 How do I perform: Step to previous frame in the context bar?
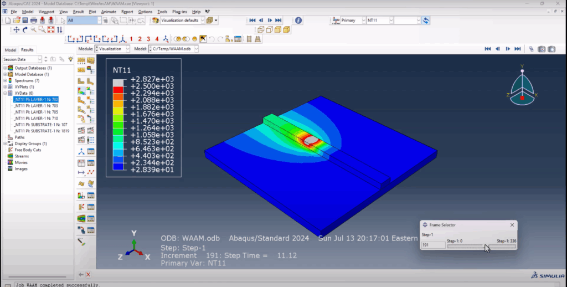pyautogui.click(x=498, y=49)
